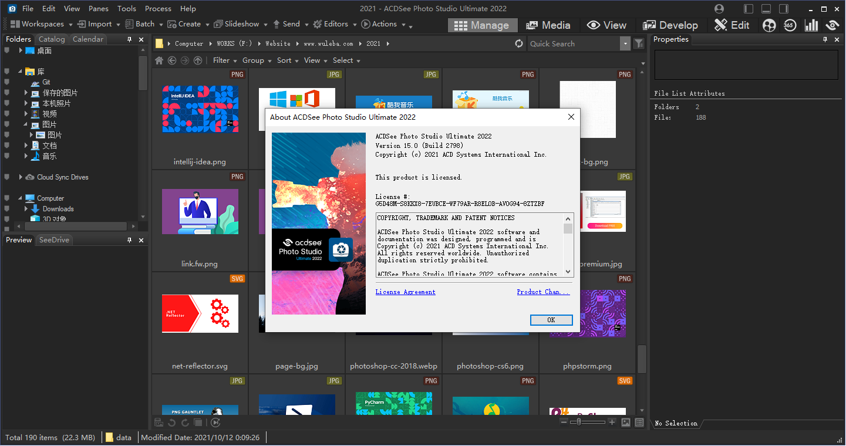Switch to the SeeDrive tab
This screenshot has height=446, width=846.
(54, 240)
